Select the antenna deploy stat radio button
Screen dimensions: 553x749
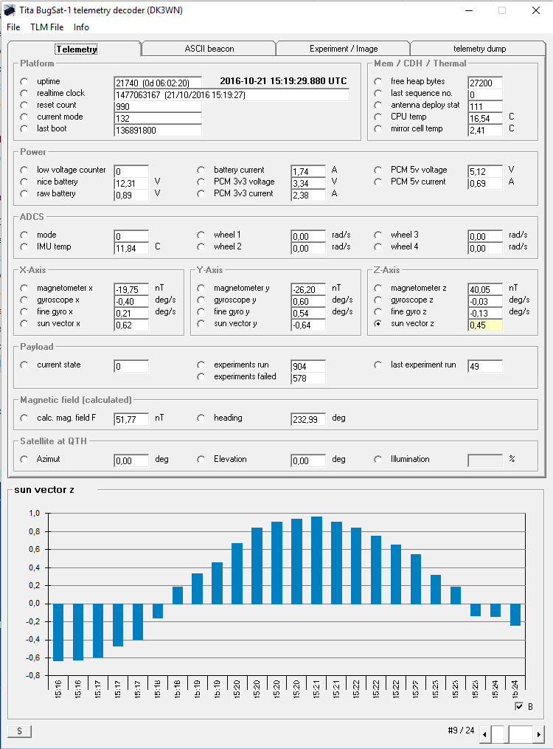tap(378, 105)
